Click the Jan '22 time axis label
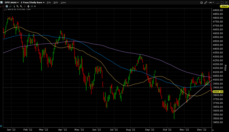 tap(11, 130)
